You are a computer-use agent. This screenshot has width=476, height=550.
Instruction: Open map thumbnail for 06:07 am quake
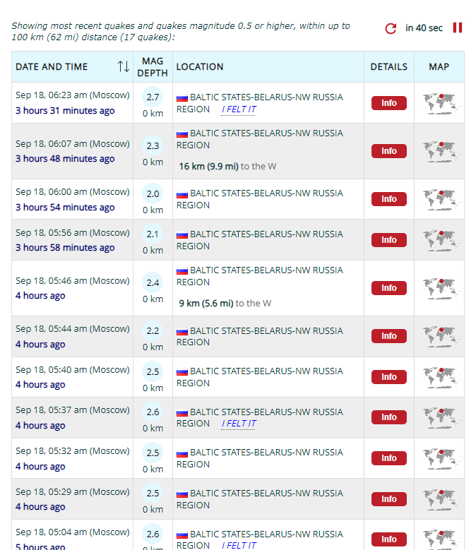(439, 151)
